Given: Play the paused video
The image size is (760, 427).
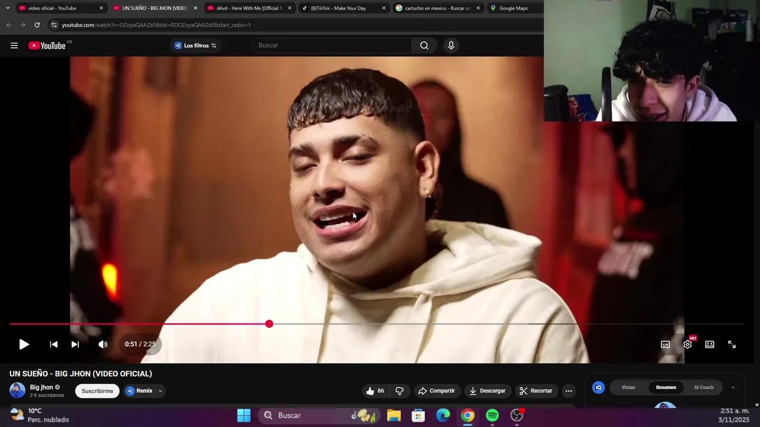Looking at the screenshot, I should (24, 345).
